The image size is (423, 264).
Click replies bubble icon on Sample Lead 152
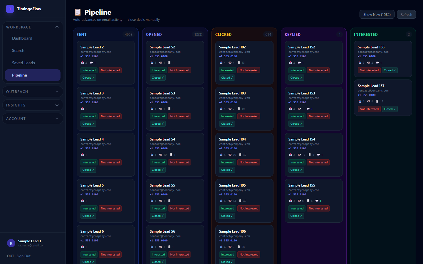(x=299, y=63)
